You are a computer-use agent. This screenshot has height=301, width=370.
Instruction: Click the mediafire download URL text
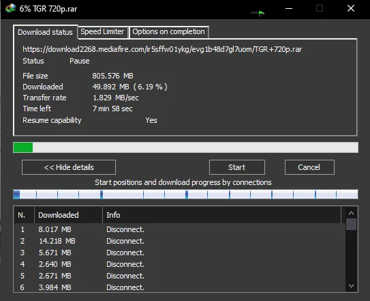[x=162, y=49]
